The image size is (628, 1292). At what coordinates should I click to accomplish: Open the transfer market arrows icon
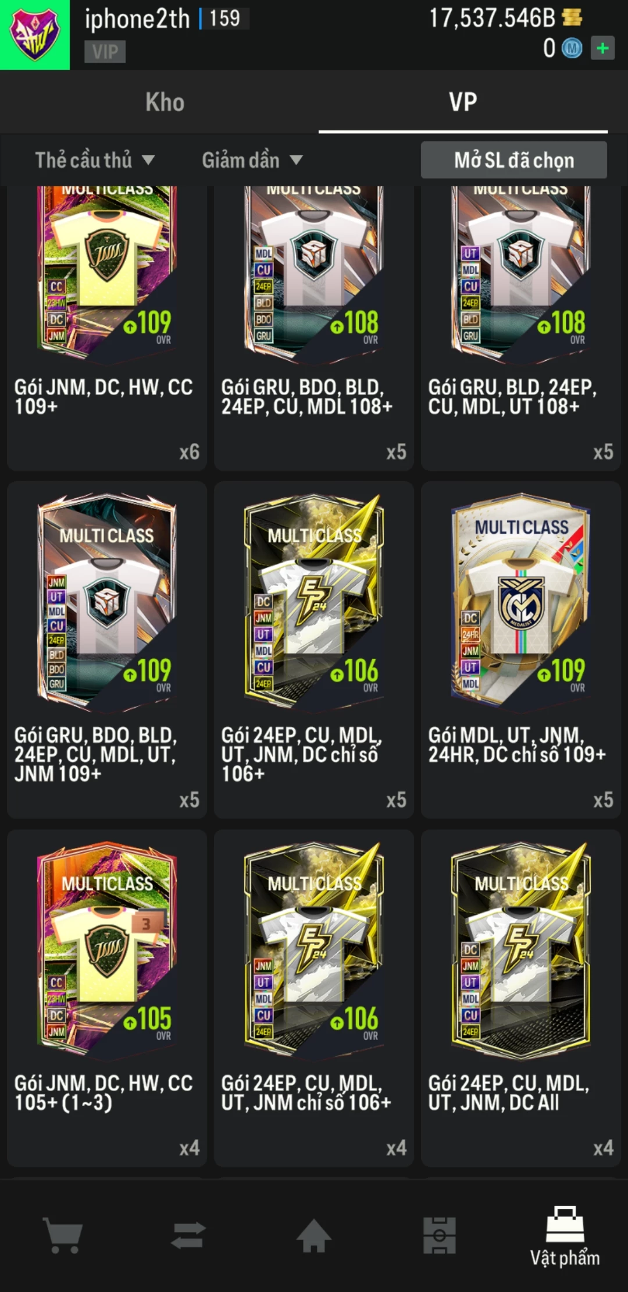(188, 1235)
